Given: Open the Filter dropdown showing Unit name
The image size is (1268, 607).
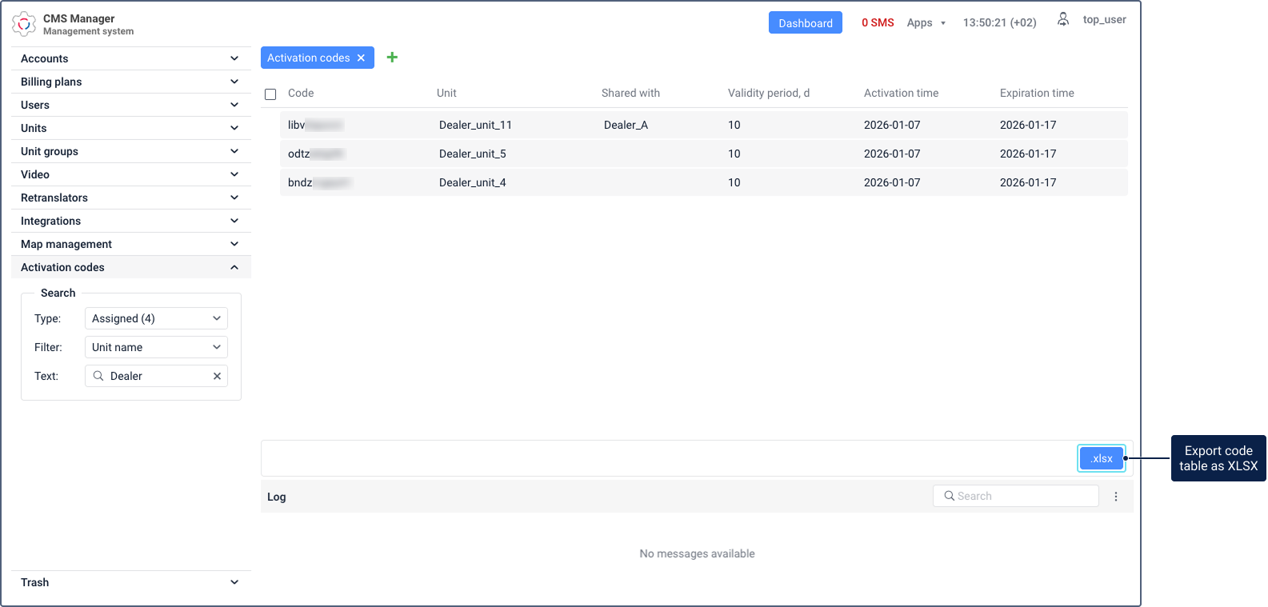Looking at the screenshot, I should [x=156, y=347].
